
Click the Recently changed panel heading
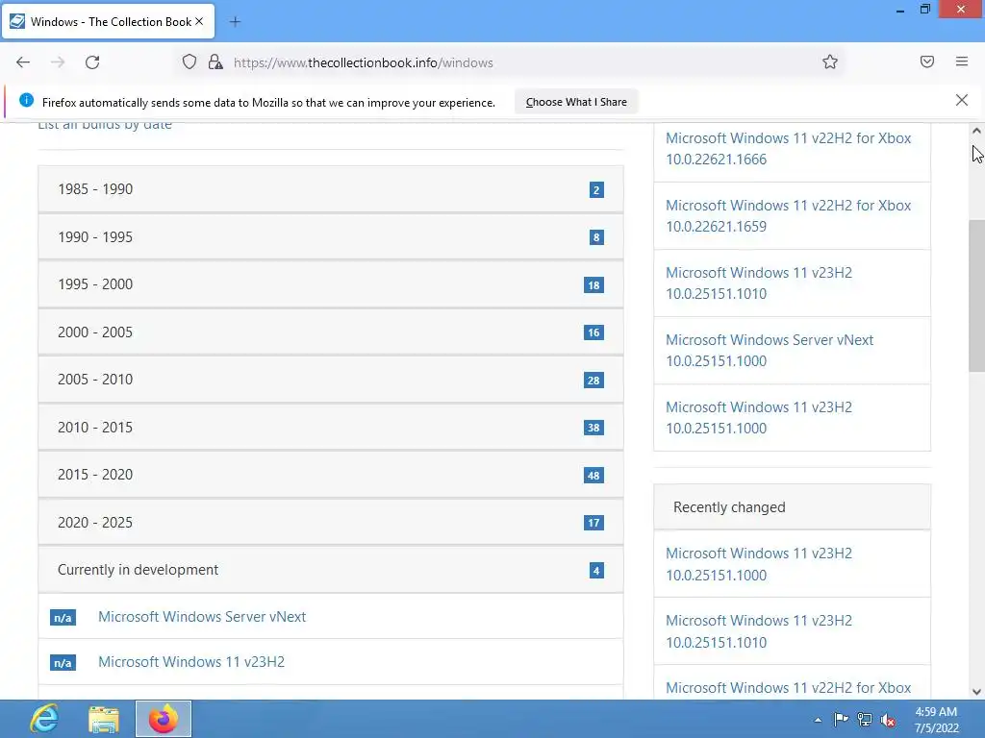[793, 507]
